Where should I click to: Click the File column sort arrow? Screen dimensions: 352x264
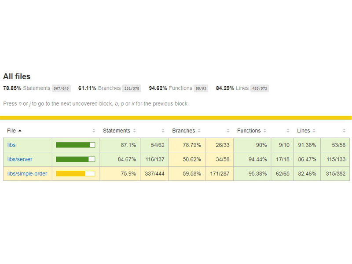click(x=20, y=131)
